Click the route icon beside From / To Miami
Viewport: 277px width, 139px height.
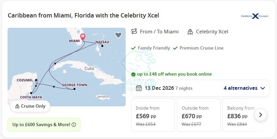coord(134,31)
